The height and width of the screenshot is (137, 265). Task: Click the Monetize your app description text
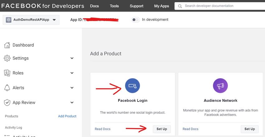pyautogui.click(x=220, y=112)
